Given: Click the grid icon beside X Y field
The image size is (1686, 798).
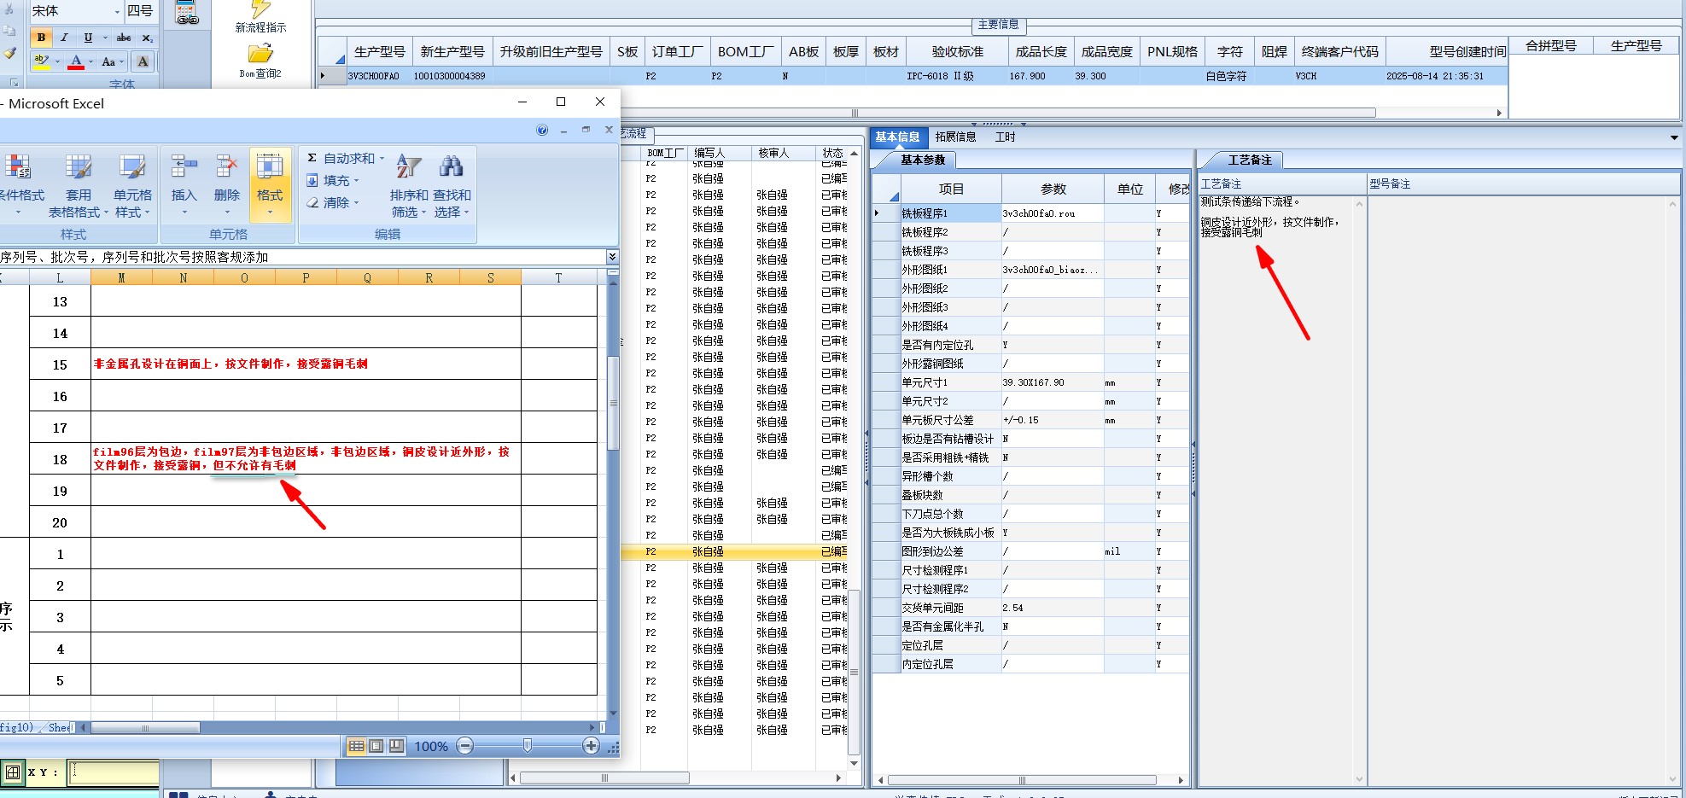Looking at the screenshot, I should pos(13,772).
